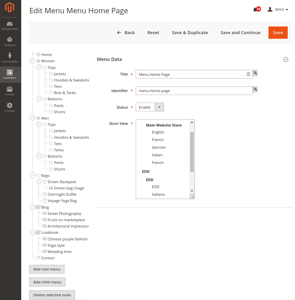This screenshot has height=300, width=295.
Task: Select German store view
Action: [159, 147]
